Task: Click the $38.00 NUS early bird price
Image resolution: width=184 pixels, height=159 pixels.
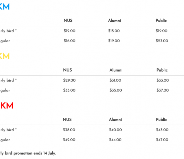Action: point(69,130)
